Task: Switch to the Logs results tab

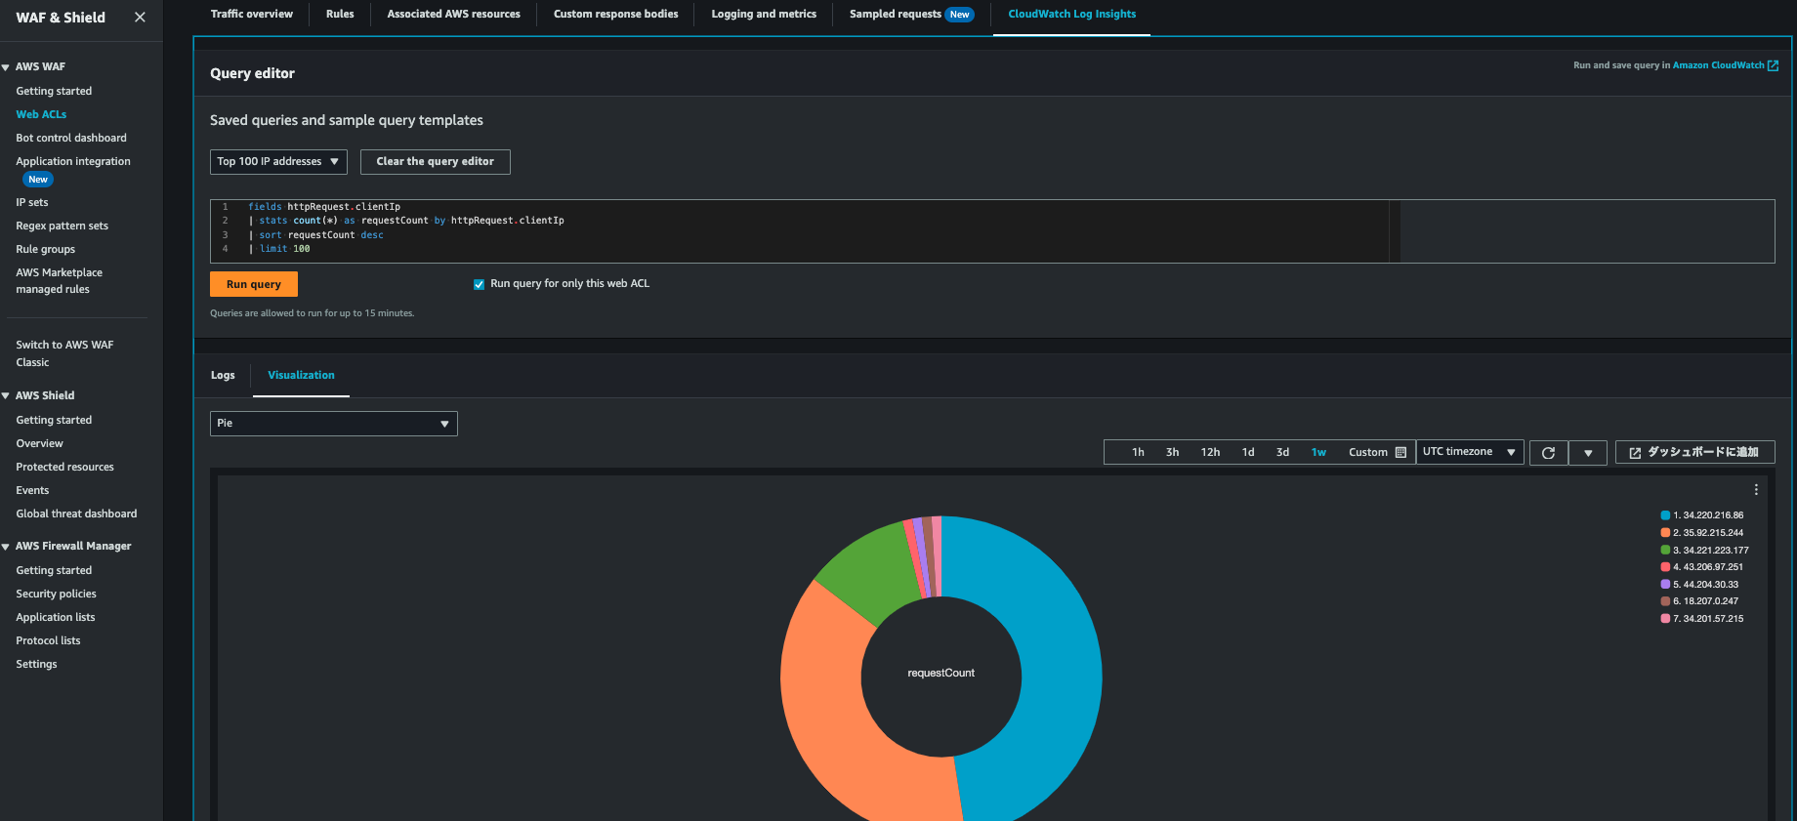Action: tap(223, 376)
